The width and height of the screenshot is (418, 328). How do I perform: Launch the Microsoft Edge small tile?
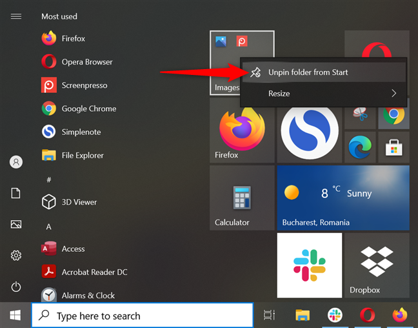(360, 147)
